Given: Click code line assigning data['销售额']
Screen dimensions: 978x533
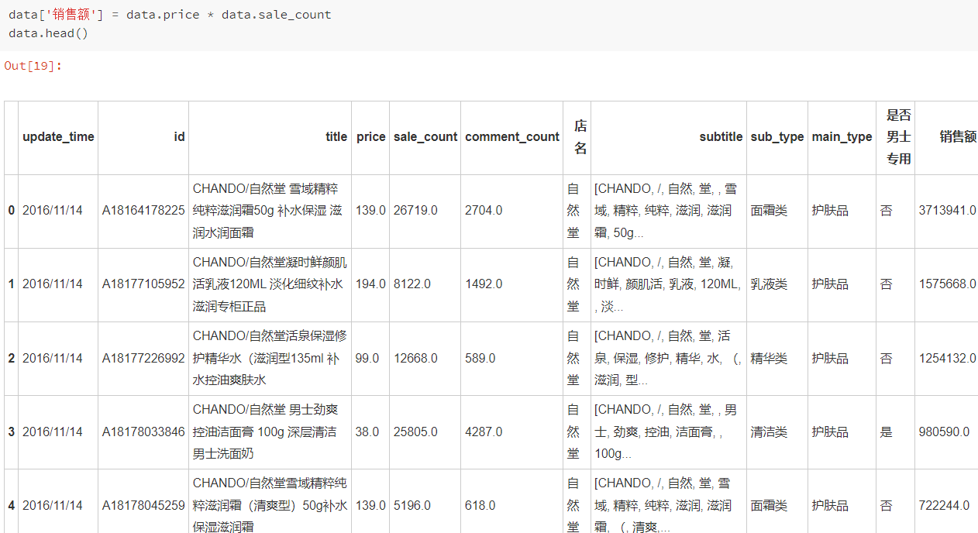Looking at the screenshot, I should coord(170,15).
